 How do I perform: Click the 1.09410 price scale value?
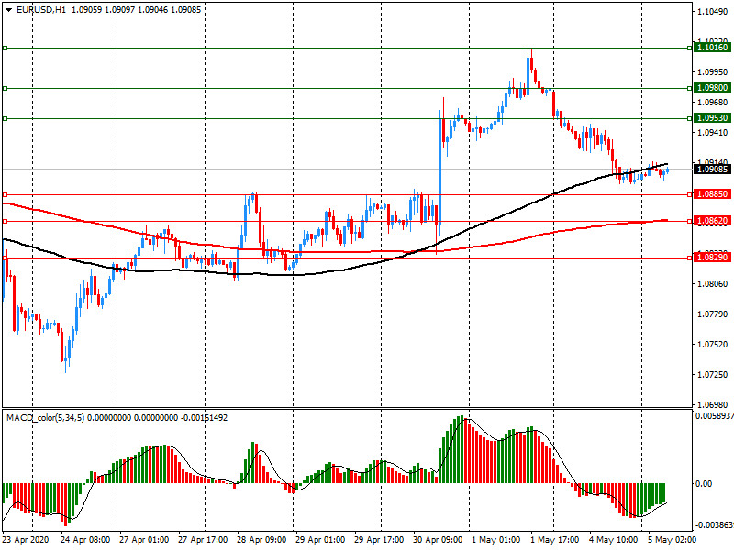click(713, 133)
